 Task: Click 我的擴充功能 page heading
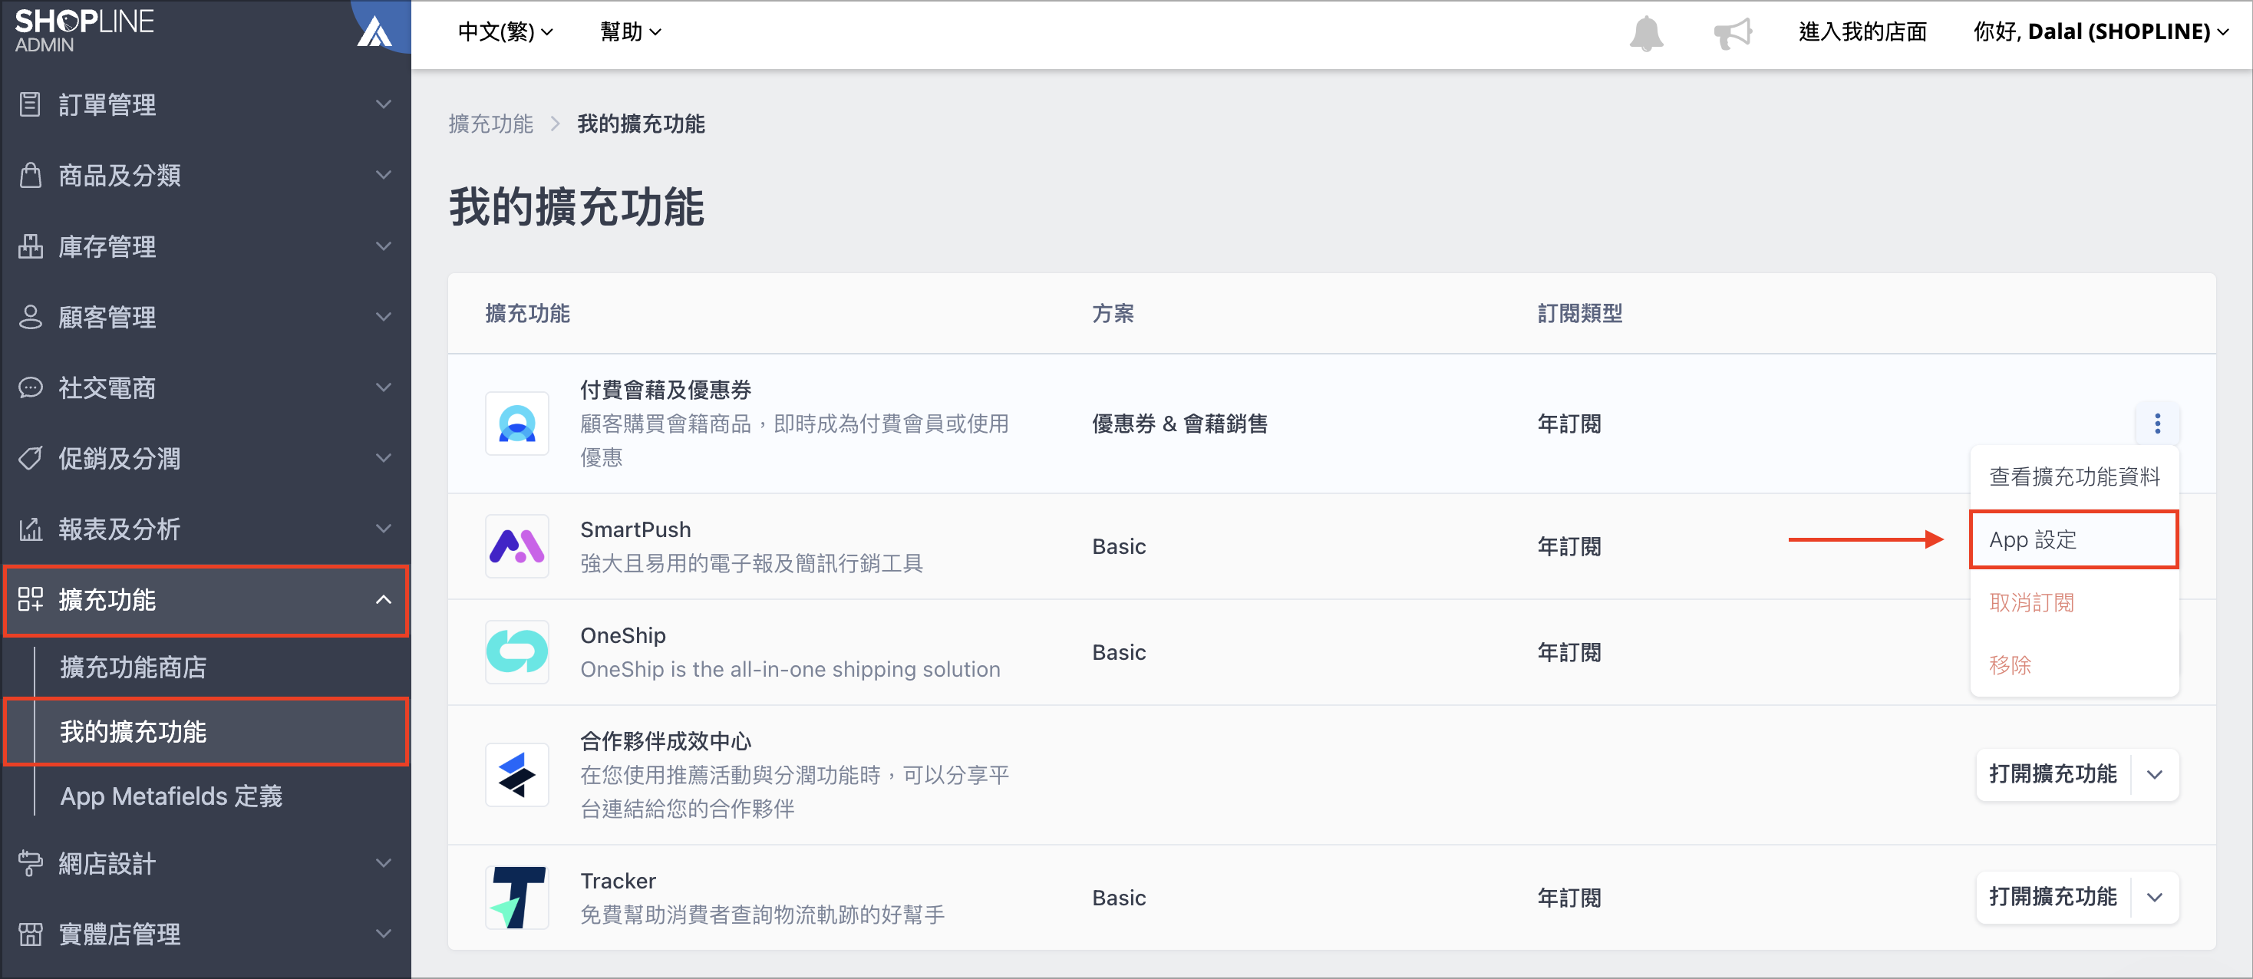576,207
